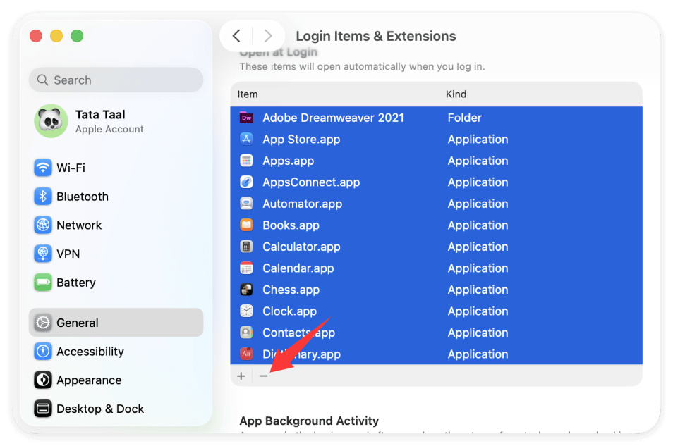The width and height of the screenshot is (673, 446).
Task: Open Network settings
Action: pos(79,225)
